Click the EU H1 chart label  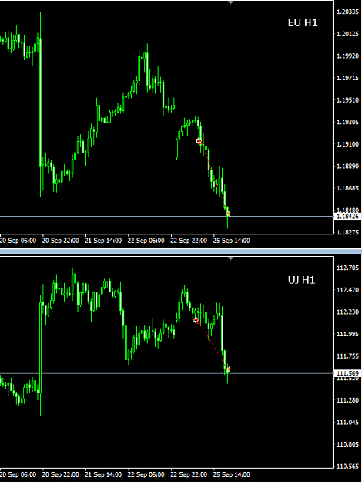point(303,22)
